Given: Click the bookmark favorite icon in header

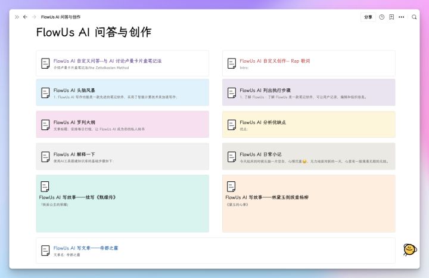Looking at the screenshot, I should (x=391, y=17).
